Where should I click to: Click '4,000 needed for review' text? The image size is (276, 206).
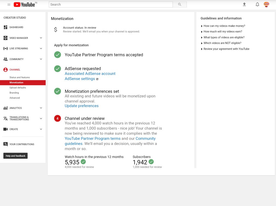coord(79,167)
